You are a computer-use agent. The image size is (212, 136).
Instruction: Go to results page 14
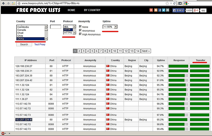138,51
